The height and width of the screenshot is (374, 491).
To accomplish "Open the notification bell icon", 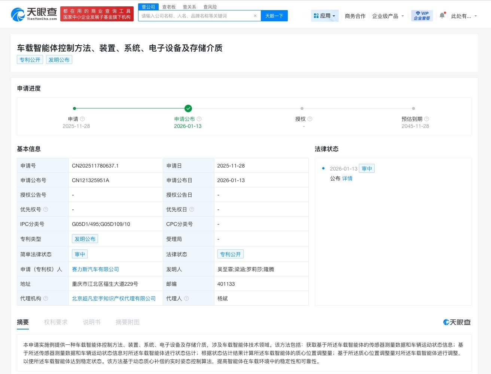I will point(442,16).
